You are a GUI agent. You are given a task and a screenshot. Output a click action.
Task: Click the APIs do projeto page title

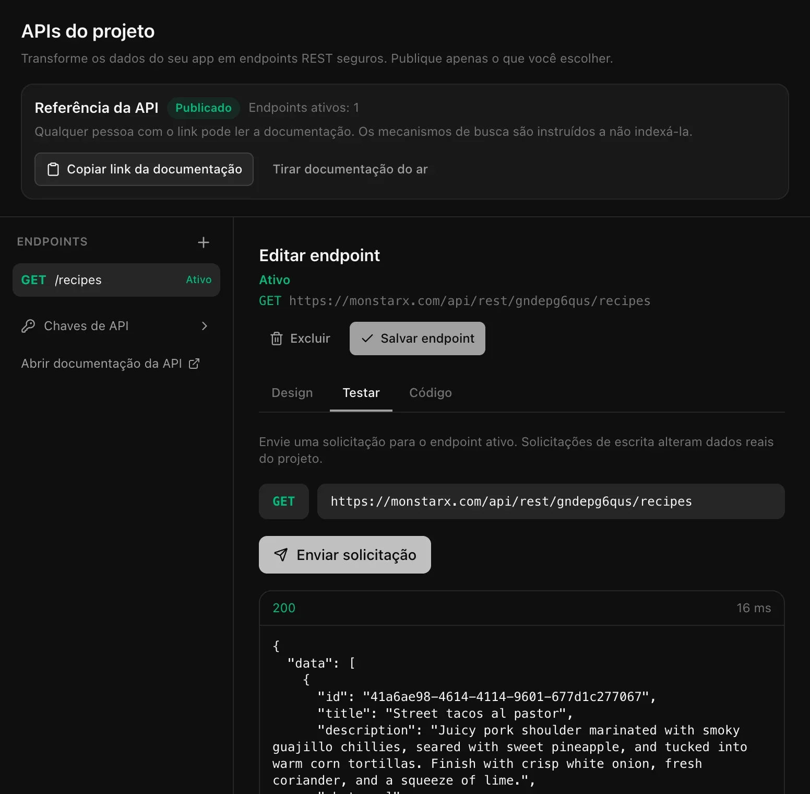coord(88,31)
